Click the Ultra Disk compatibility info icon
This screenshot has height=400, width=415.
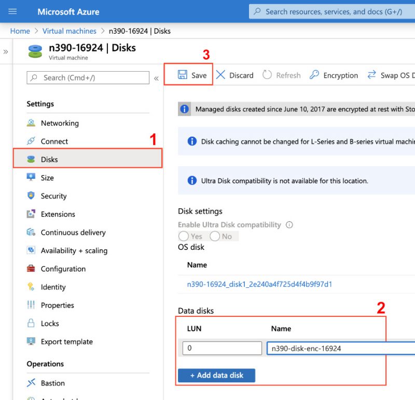[x=289, y=225]
